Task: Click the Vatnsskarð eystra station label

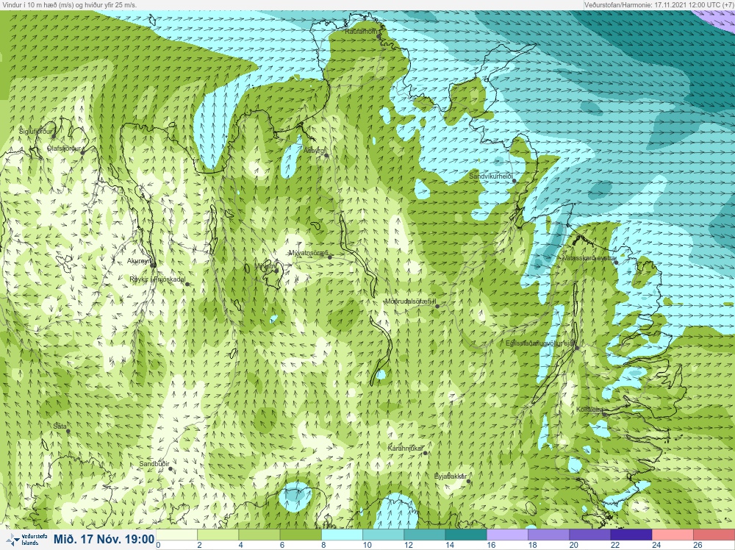Action: [589, 258]
